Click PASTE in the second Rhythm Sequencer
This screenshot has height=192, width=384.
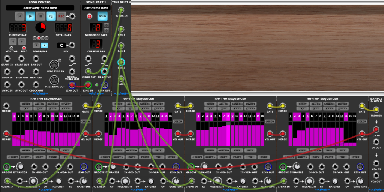tap(145, 157)
